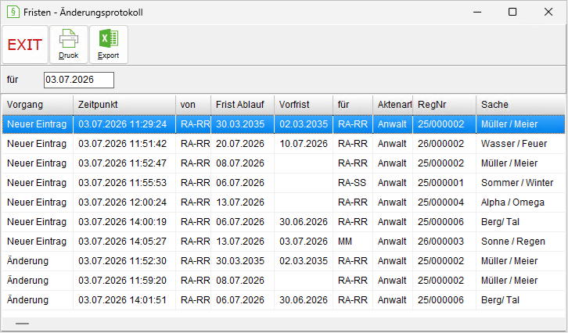Maximize the Fristen window

pos(512,12)
